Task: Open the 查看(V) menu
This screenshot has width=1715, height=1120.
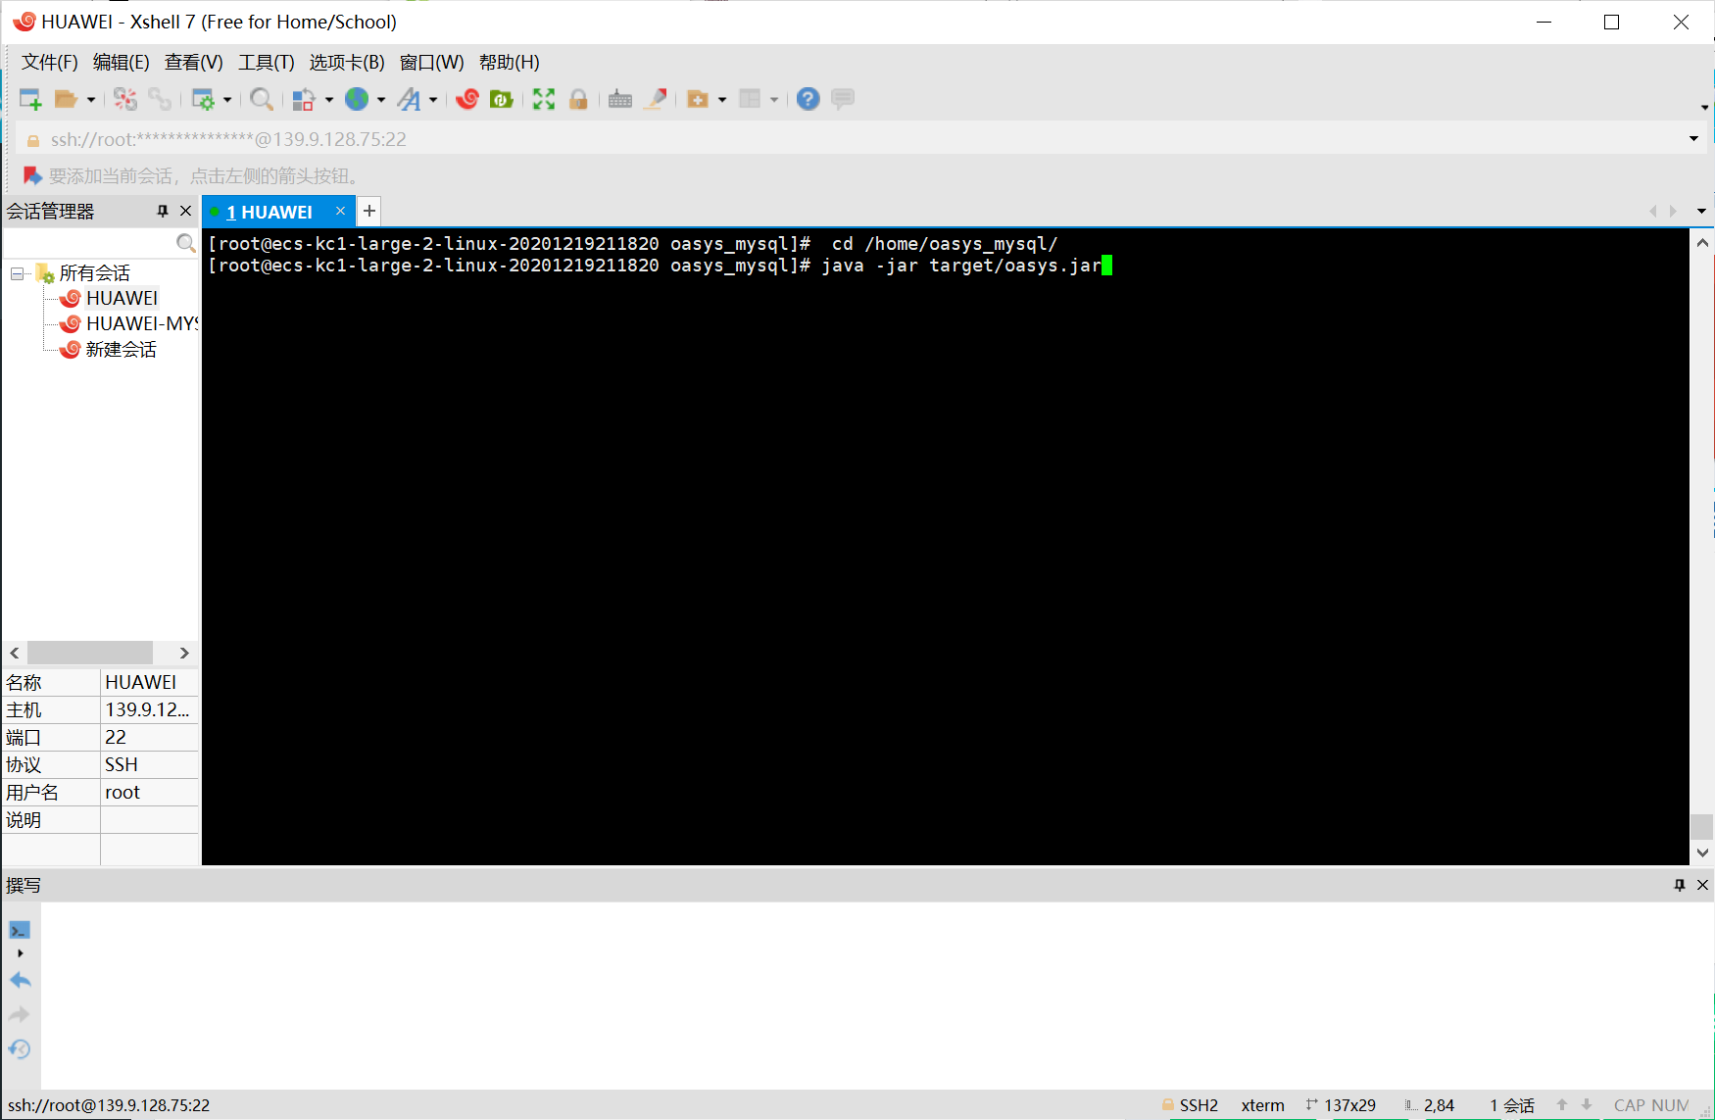Action: pos(194,63)
